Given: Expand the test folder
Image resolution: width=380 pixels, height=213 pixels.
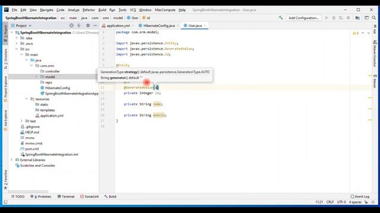Looking at the screenshot, I should tap(21, 121).
